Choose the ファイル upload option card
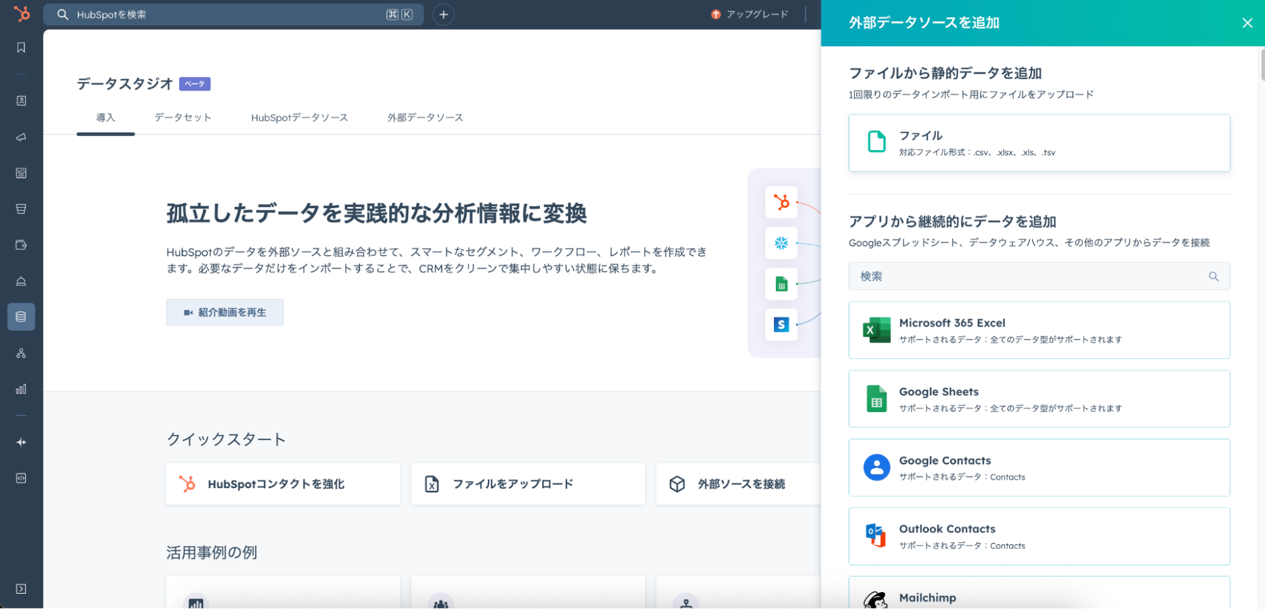The image size is (1265, 609). pyautogui.click(x=1039, y=143)
